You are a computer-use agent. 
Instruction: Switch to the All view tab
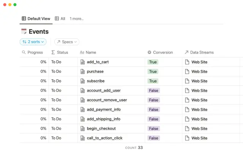click(x=60, y=19)
